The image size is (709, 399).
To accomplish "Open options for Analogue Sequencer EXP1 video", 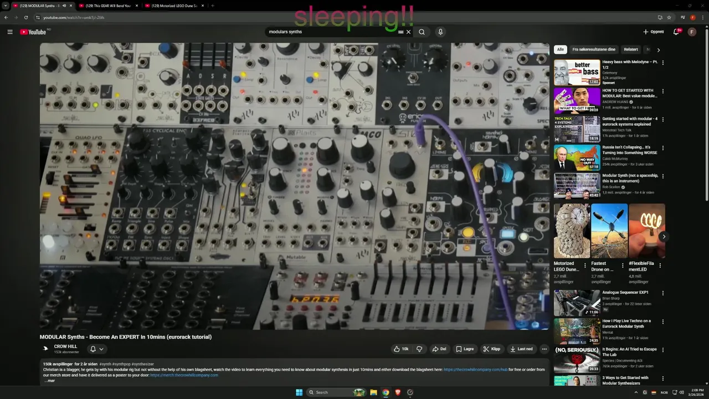I will point(662,293).
